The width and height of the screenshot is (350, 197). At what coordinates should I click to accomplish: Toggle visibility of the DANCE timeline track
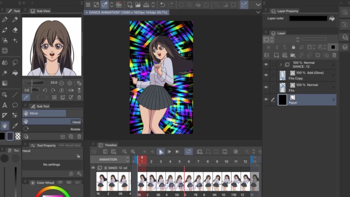click(x=93, y=168)
